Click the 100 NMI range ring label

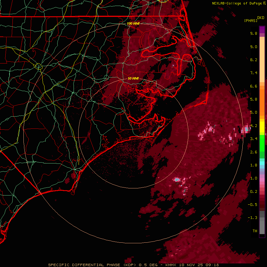pos(133,23)
